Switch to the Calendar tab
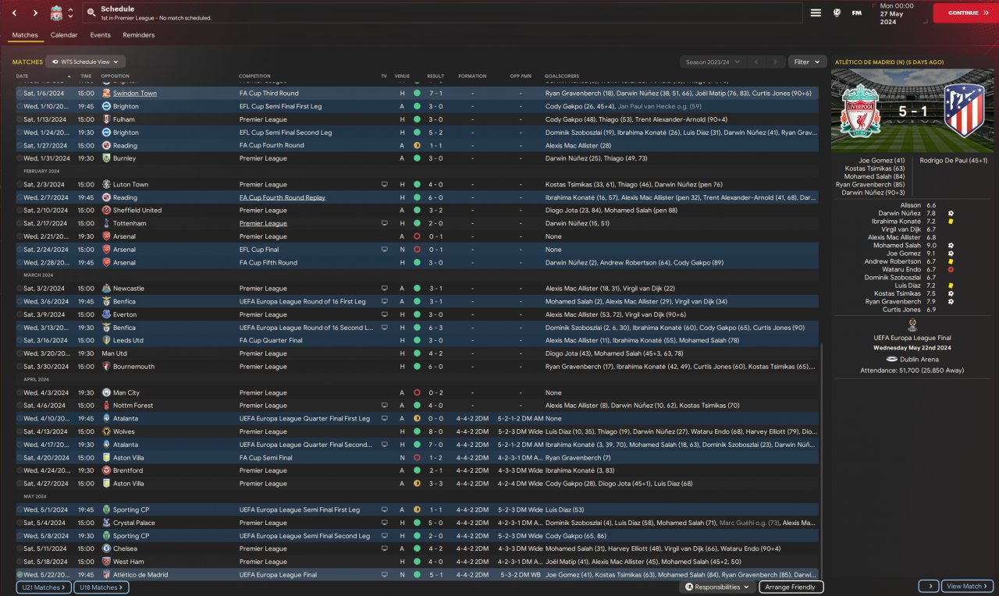The image size is (999, 596). 64,35
